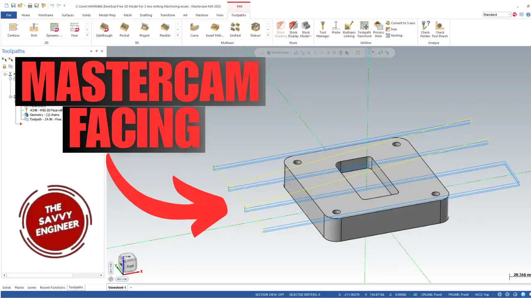Open the Machine ribbon tab

202,15
